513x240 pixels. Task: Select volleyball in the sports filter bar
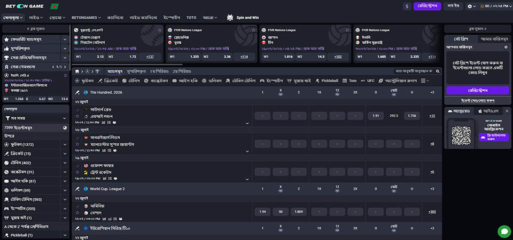tap(212, 81)
